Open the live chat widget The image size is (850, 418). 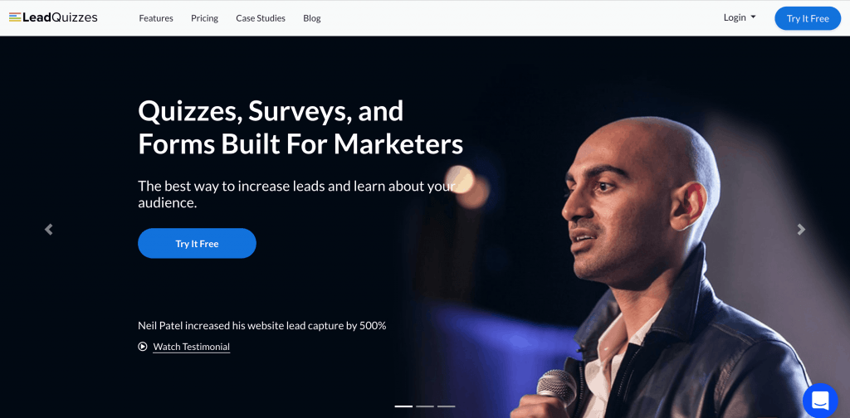pyautogui.click(x=821, y=401)
